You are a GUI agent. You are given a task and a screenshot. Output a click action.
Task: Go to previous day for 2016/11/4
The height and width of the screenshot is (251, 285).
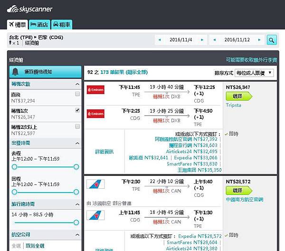click(160, 40)
